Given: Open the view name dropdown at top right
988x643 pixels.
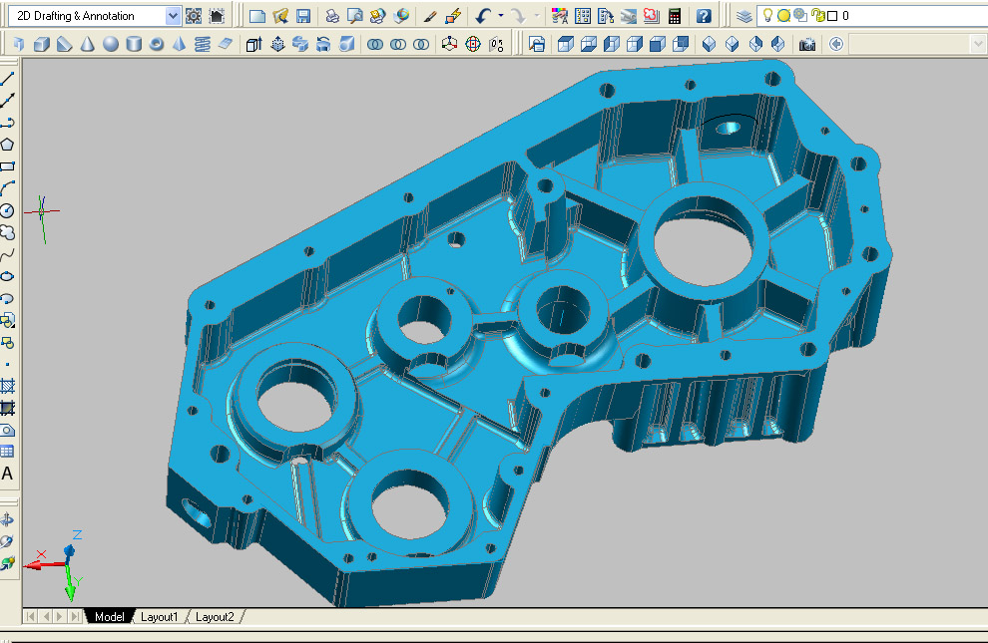Looking at the screenshot, I should tap(977, 44).
